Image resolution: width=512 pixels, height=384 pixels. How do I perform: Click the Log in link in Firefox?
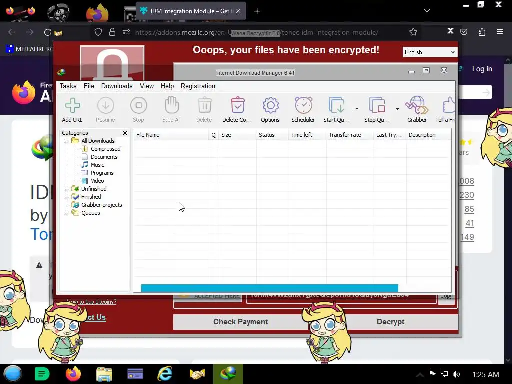tap(482, 69)
